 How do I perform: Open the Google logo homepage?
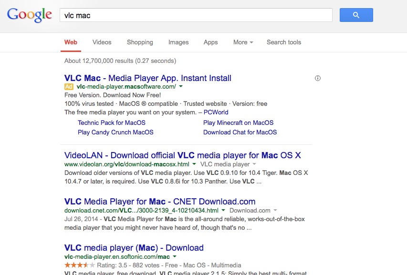tap(29, 15)
